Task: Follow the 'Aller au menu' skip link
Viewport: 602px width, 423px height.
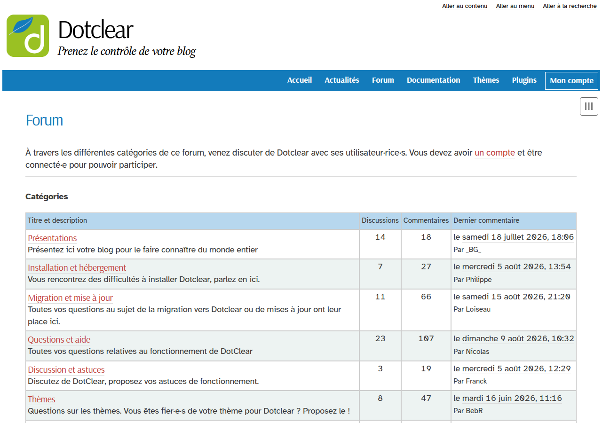Action: click(x=515, y=6)
